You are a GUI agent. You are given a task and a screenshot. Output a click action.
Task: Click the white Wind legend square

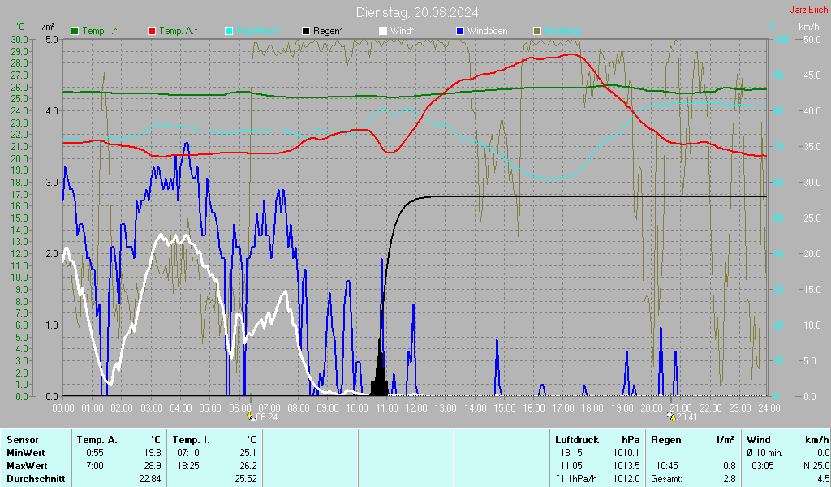click(x=383, y=31)
